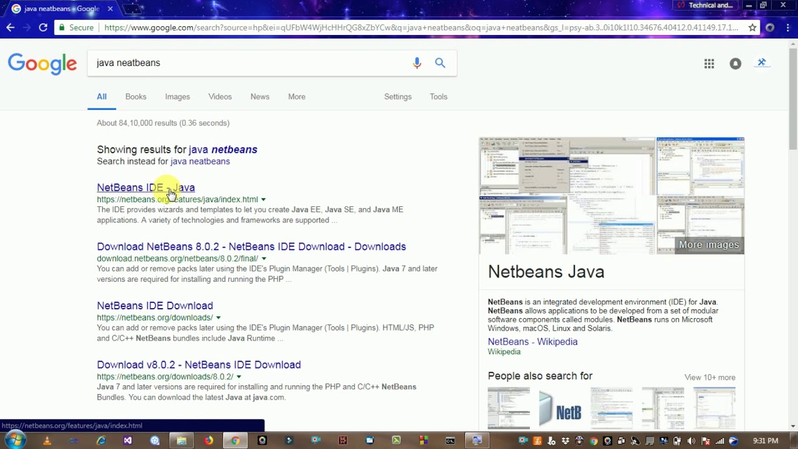Expand dropdown arrow beside netbeans.org/downloads/ URL

point(218,318)
